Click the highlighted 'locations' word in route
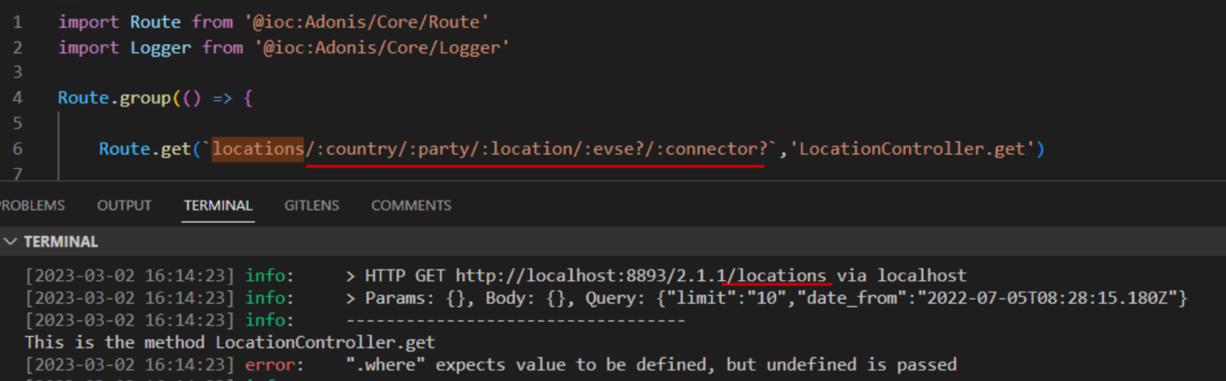 click(x=258, y=149)
